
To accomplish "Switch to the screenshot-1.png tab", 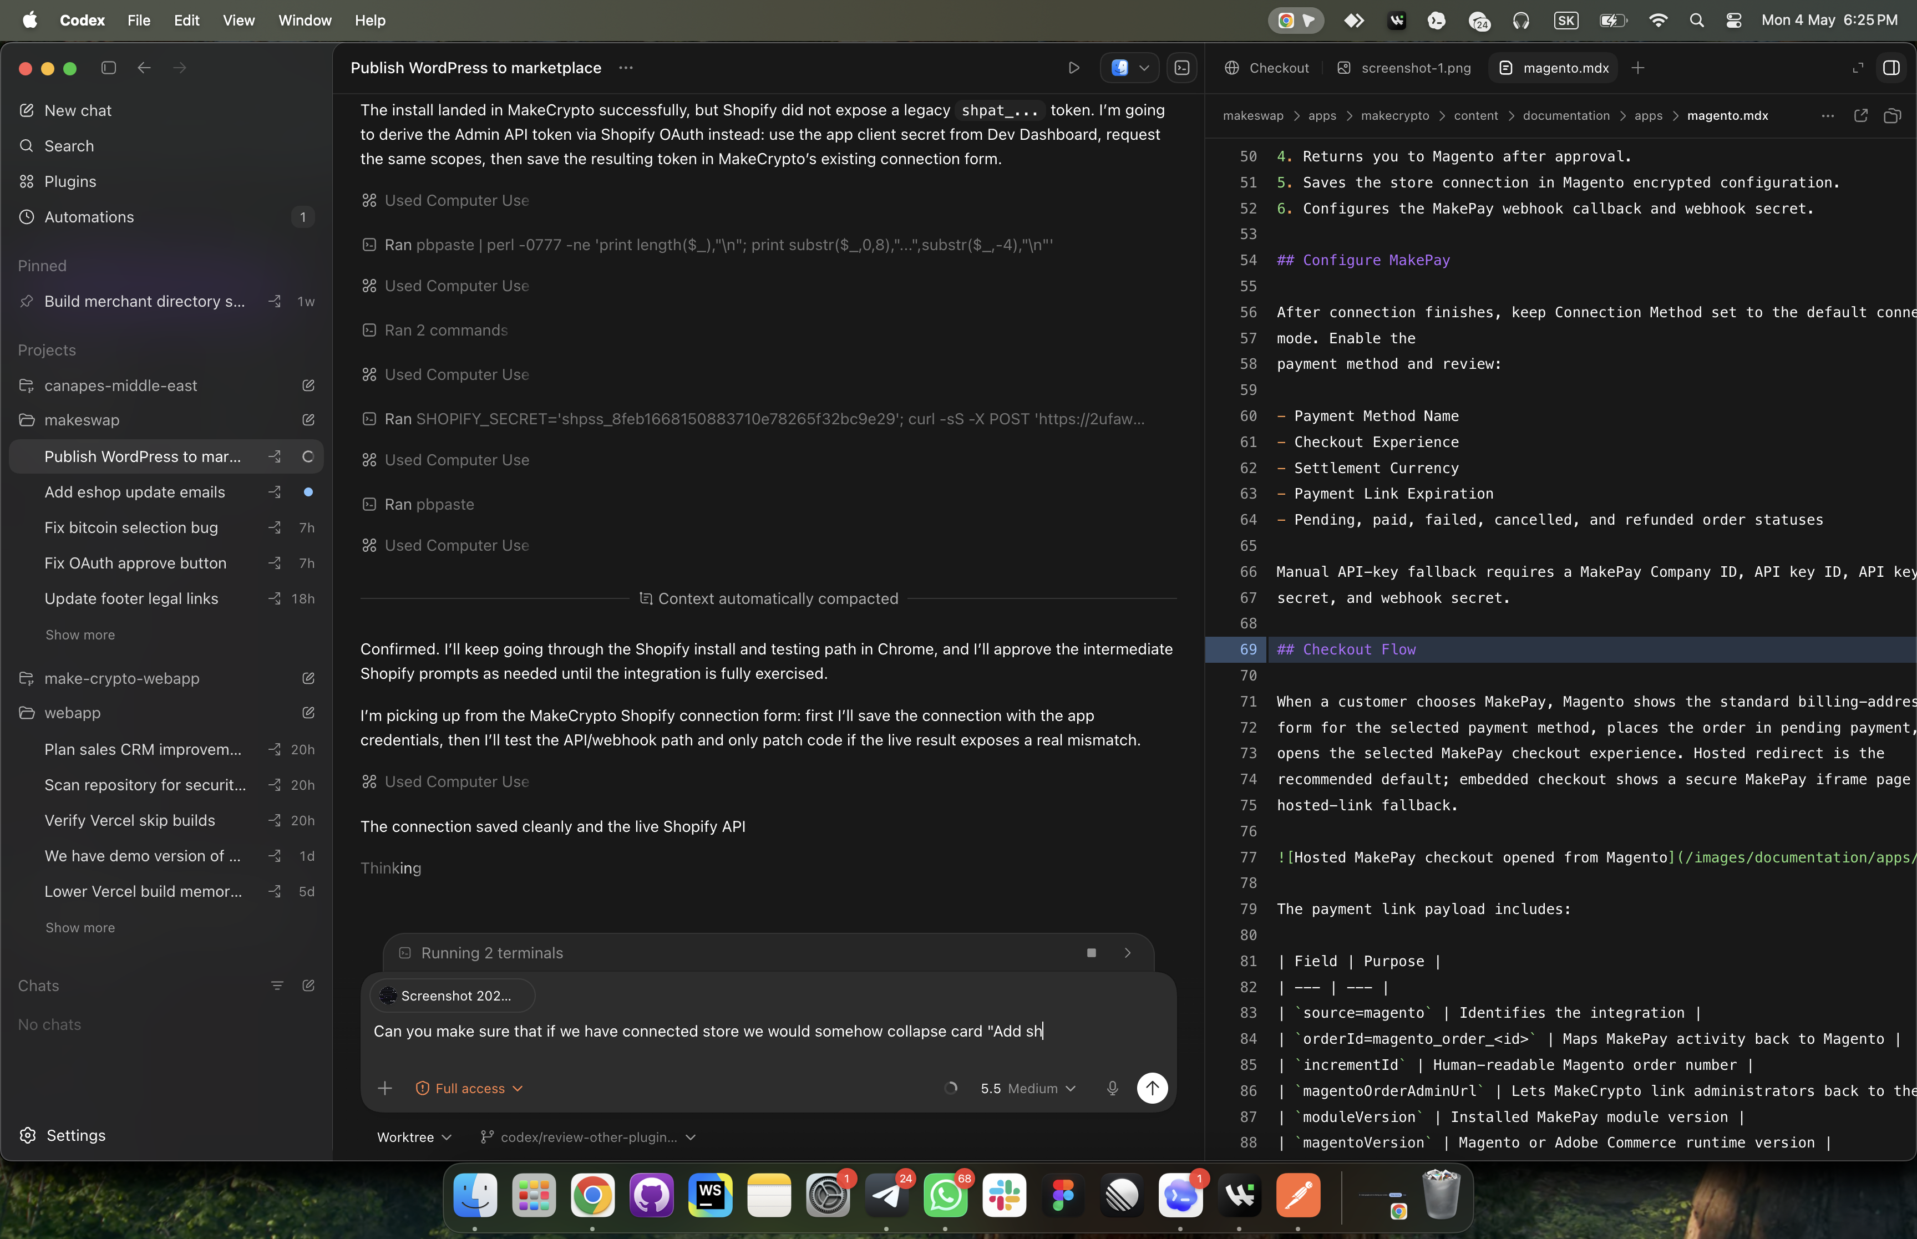I will [1404, 68].
